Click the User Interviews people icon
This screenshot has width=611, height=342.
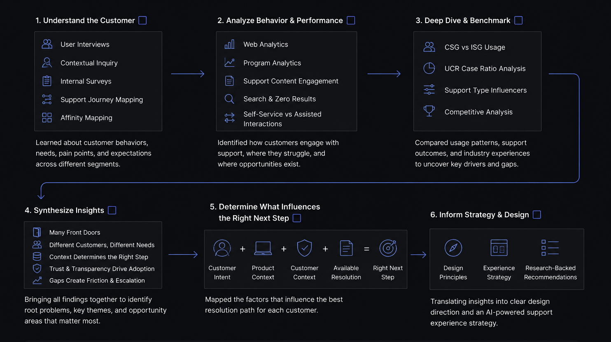pos(47,44)
